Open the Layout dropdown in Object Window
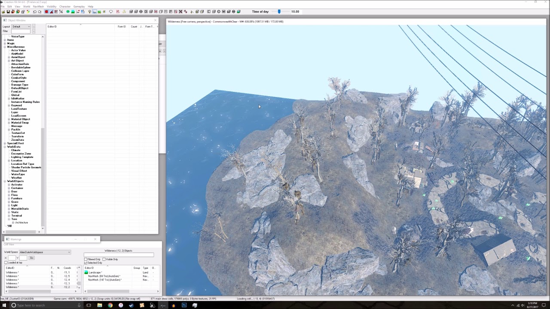Viewport: 550px width, 309px height. 21,27
